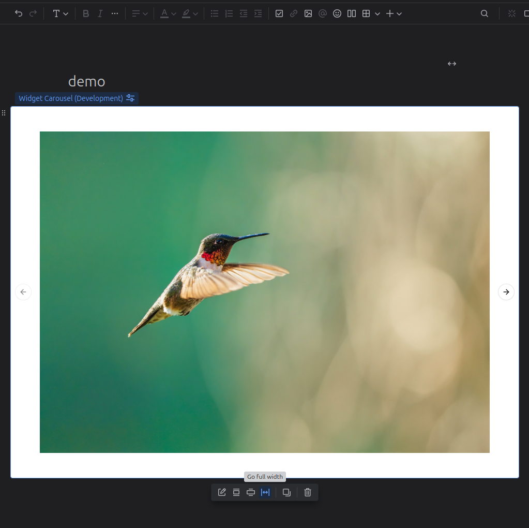Toggle bold formatting
Viewport: 529px width, 528px height.
click(x=86, y=13)
